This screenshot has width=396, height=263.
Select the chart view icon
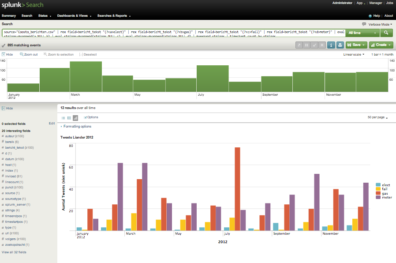click(75, 118)
